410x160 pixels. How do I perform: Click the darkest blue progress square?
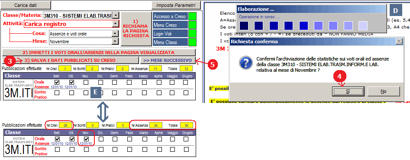(x=244, y=26)
